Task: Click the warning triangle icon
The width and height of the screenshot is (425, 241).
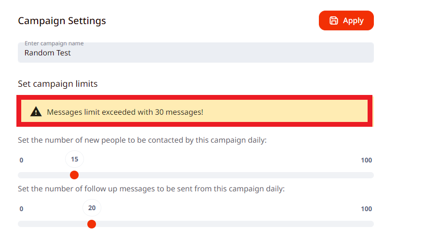Action: (x=36, y=112)
